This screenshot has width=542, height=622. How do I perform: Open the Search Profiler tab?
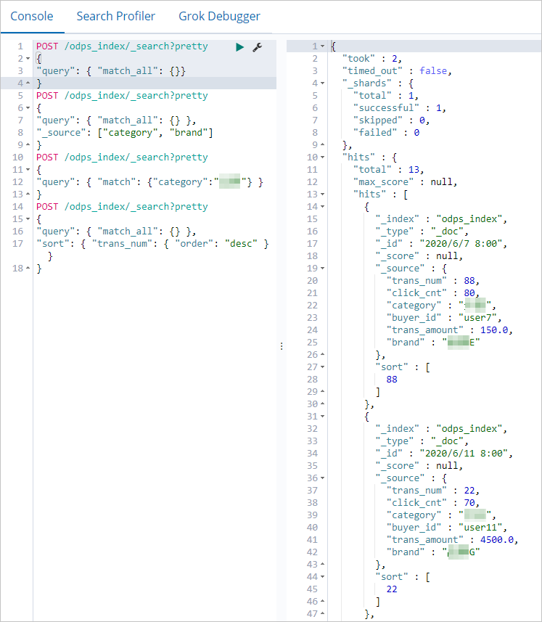click(x=116, y=16)
